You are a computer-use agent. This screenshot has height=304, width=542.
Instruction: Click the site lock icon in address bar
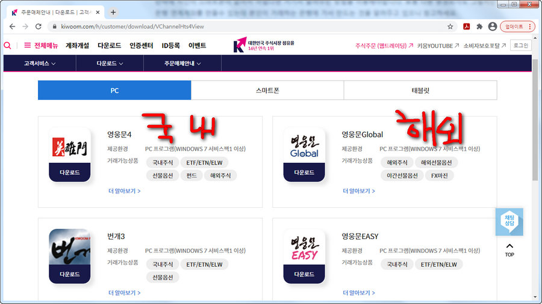[54, 26]
